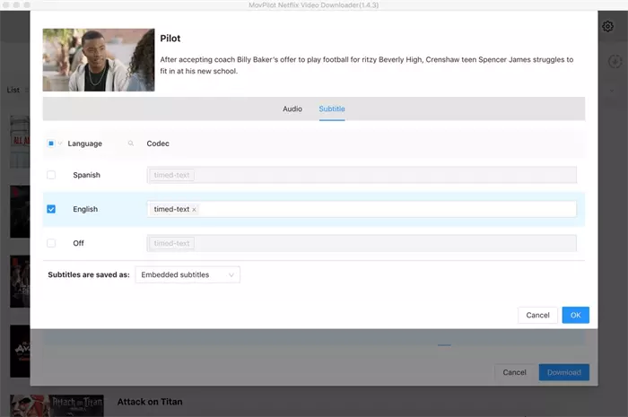Remove the timed-text tag for English
Image resolution: width=628 pixels, height=417 pixels.
[195, 209]
